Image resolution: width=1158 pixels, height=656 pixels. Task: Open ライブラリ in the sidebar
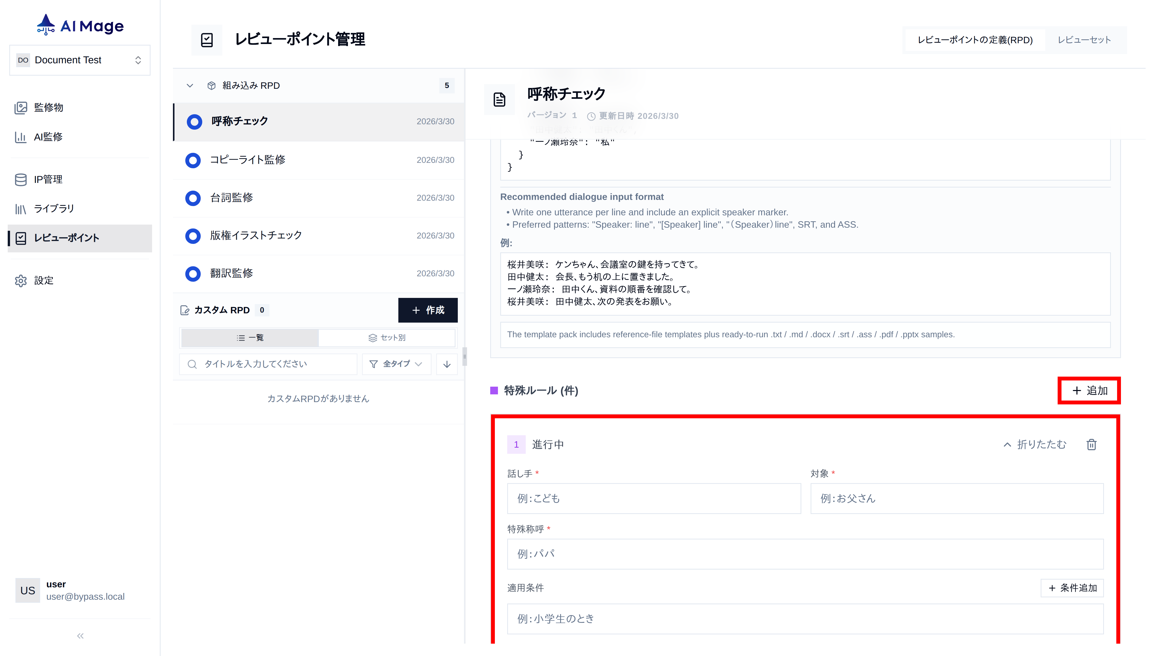pos(80,209)
